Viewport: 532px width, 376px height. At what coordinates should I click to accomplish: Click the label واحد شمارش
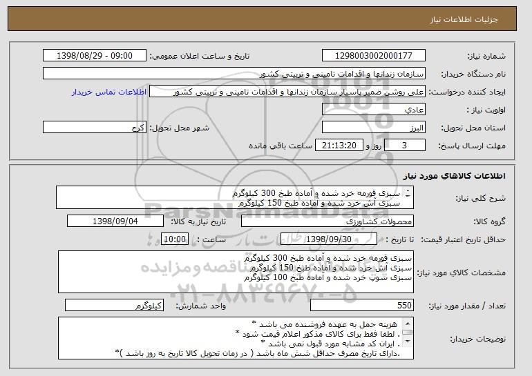pyautogui.click(x=200, y=306)
